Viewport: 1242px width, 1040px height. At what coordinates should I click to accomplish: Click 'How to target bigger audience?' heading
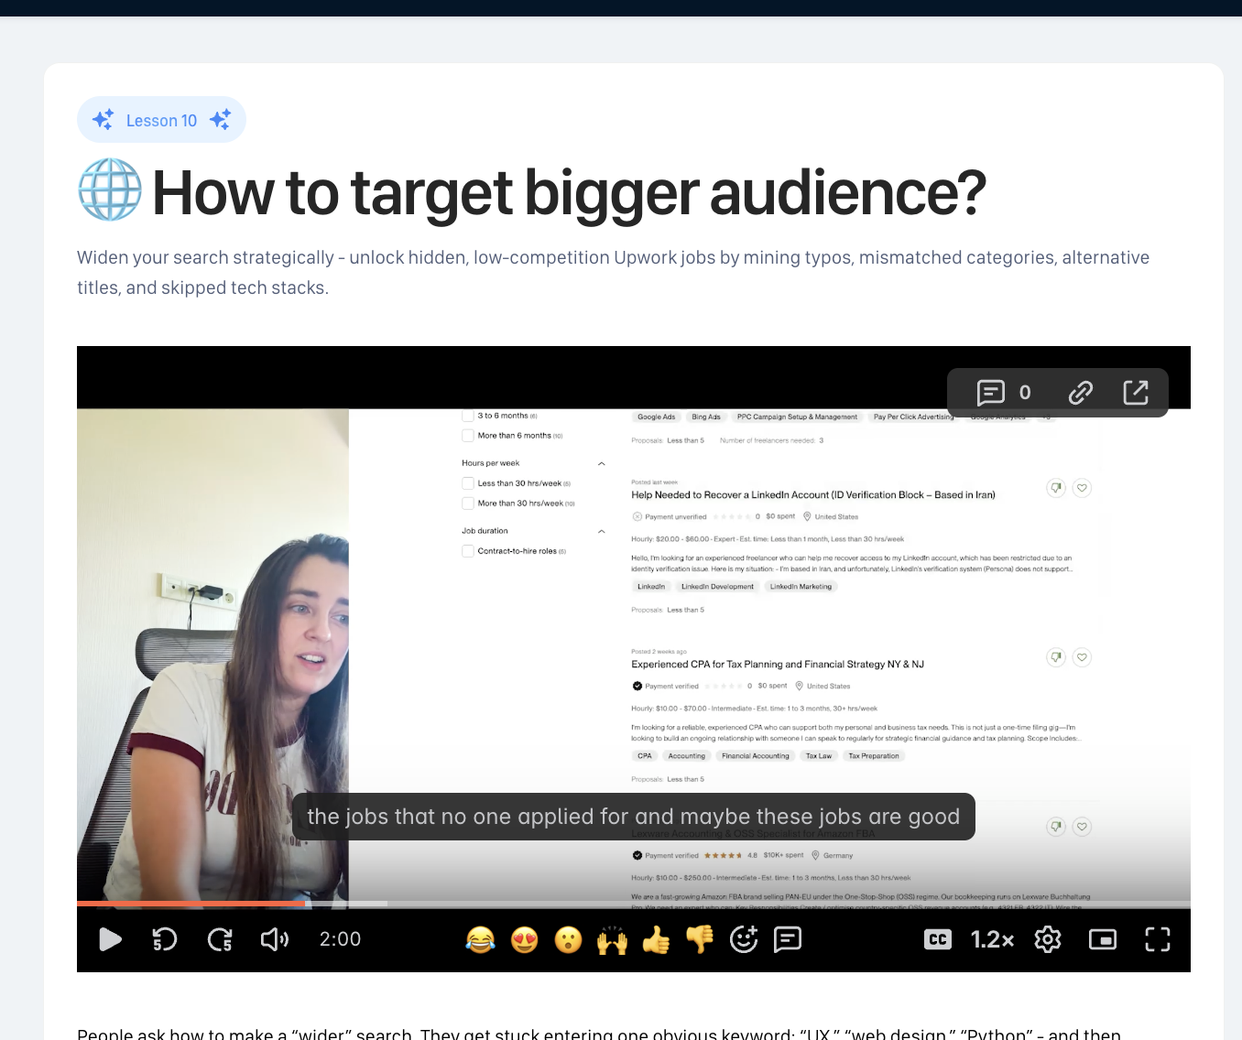569,192
